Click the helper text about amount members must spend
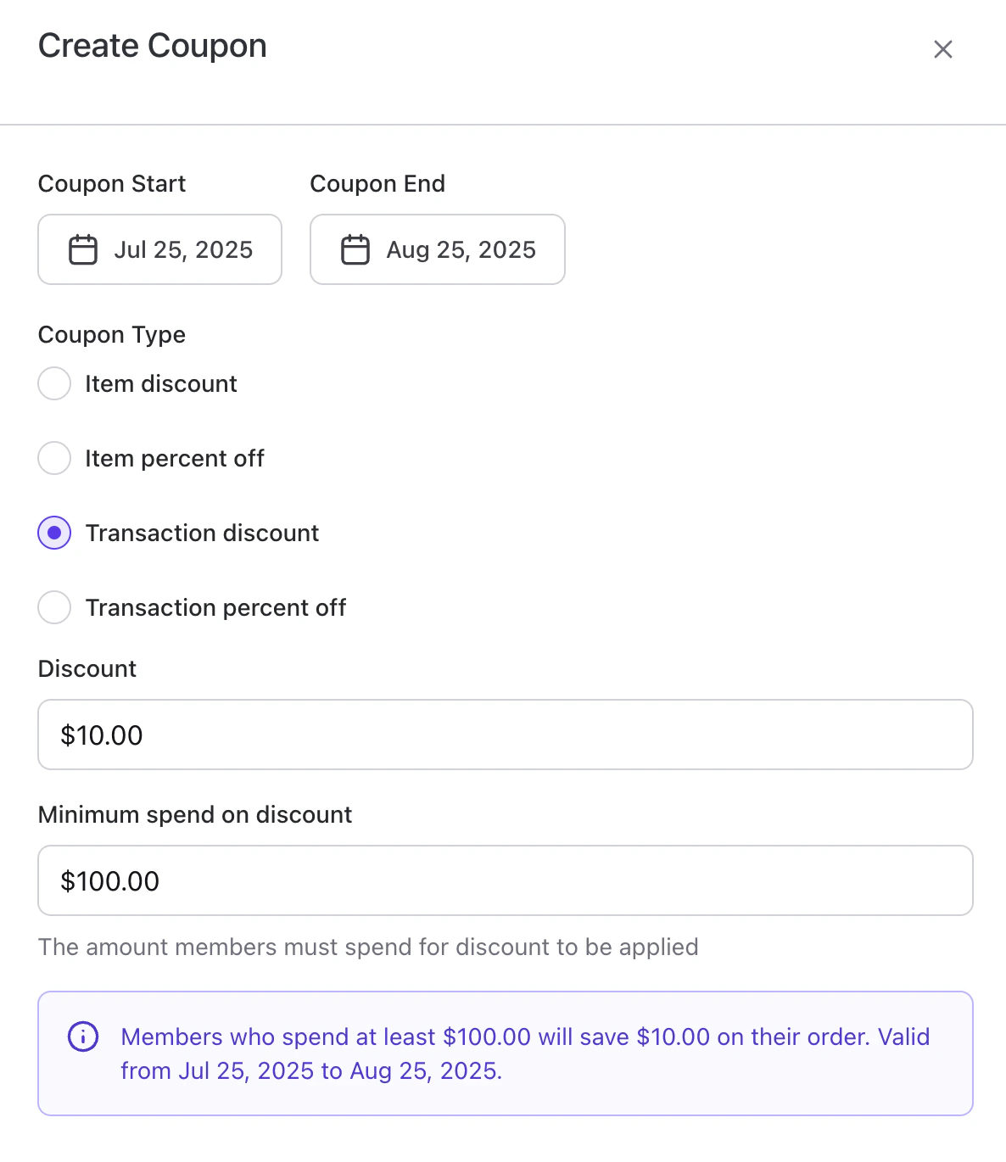 pyautogui.click(x=368, y=947)
